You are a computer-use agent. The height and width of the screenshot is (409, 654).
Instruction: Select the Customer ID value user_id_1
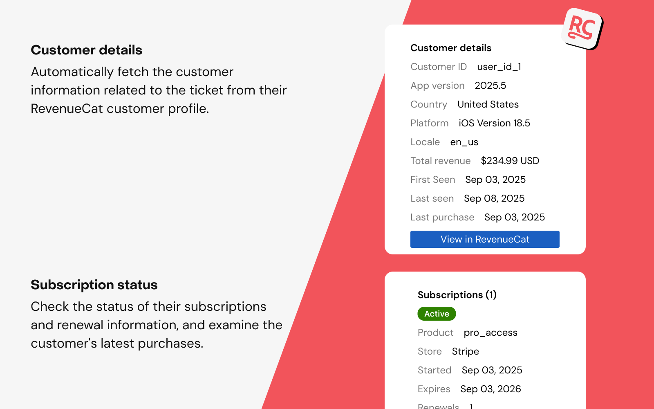(x=499, y=67)
